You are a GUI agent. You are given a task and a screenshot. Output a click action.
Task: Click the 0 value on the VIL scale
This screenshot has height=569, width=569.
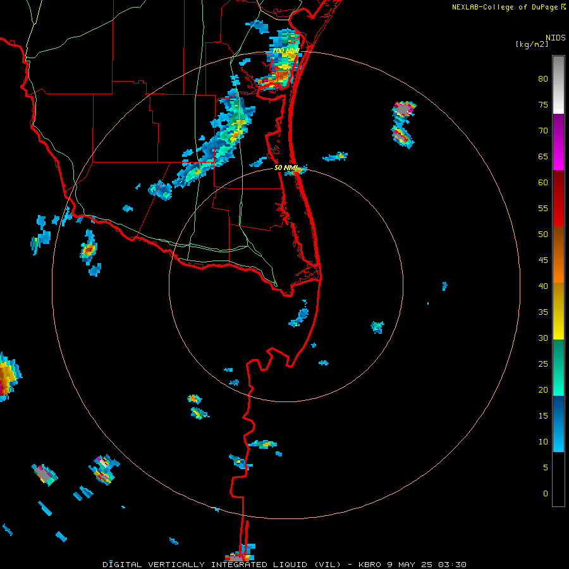point(546,494)
